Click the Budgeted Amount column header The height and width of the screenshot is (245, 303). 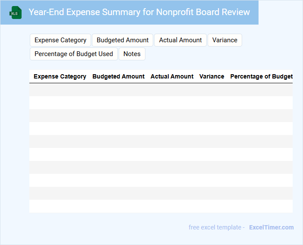point(118,76)
